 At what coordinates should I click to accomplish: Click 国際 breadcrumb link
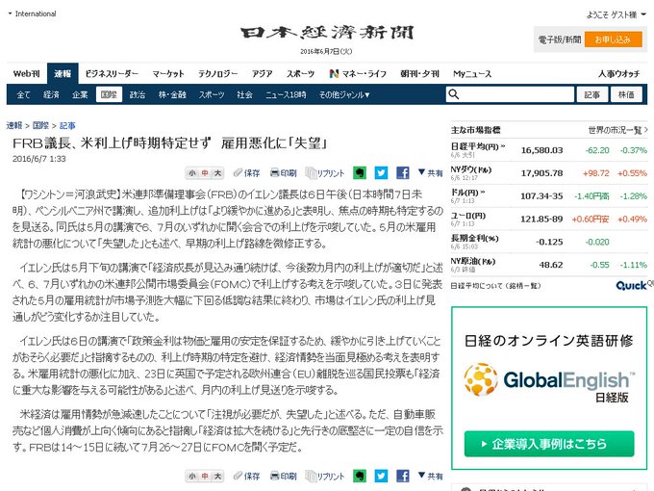coord(40,125)
